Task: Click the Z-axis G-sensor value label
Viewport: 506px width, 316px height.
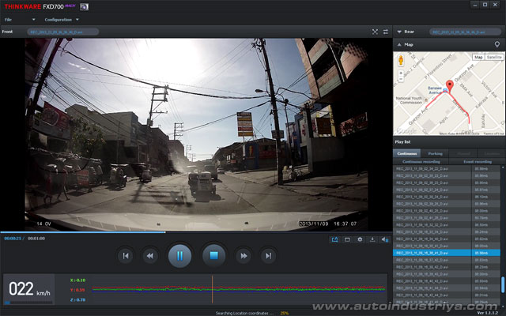Action: click(77, 300)
